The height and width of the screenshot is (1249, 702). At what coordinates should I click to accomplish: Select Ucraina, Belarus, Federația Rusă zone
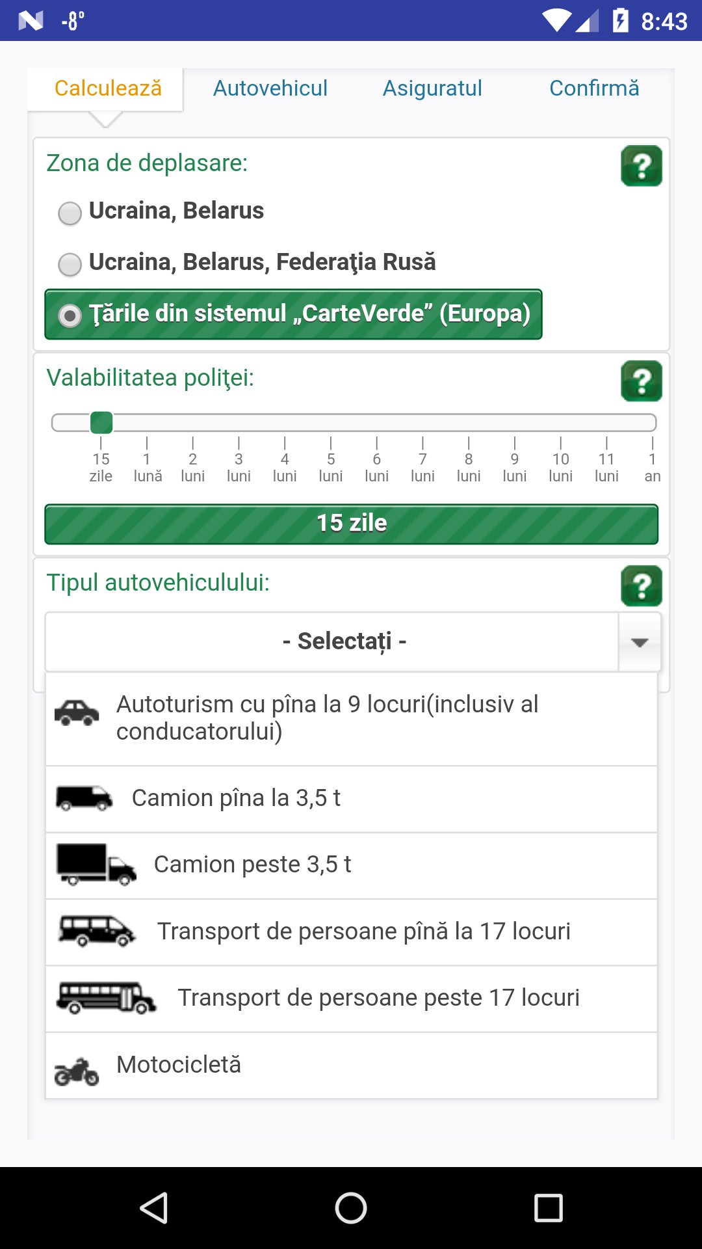(x=70, y=264)
